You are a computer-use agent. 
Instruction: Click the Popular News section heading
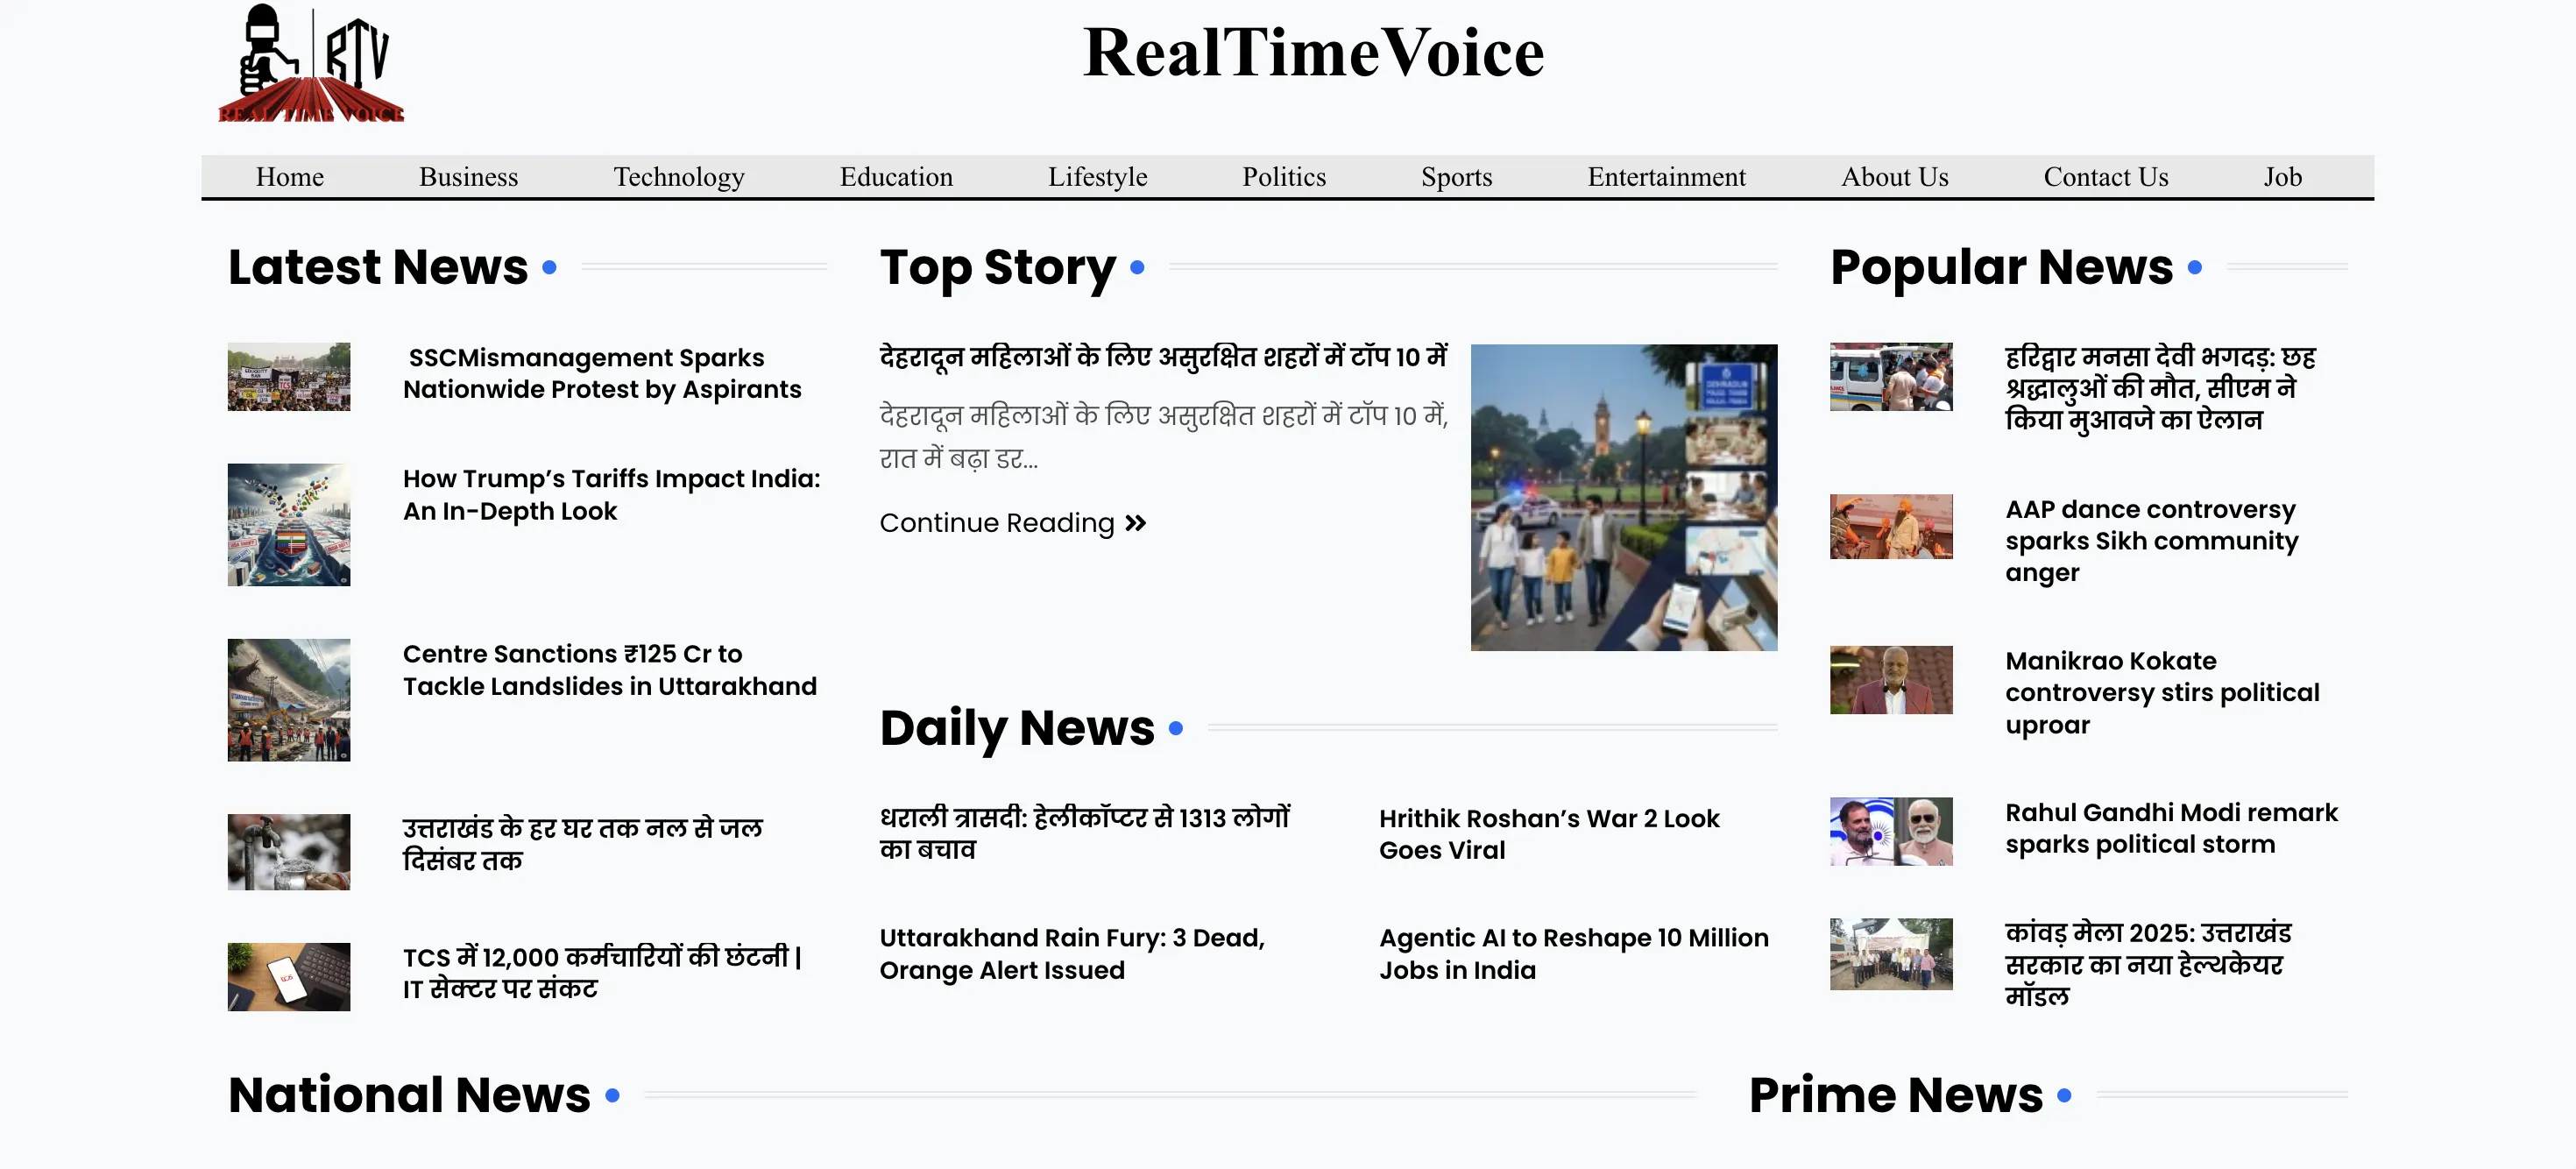[2002, 267]
